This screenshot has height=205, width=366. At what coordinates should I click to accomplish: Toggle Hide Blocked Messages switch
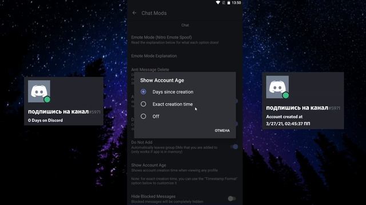point(232,199)
